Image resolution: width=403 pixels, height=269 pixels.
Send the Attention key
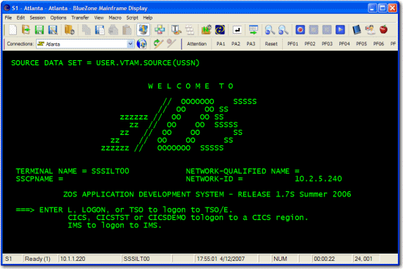click(197, 44)
